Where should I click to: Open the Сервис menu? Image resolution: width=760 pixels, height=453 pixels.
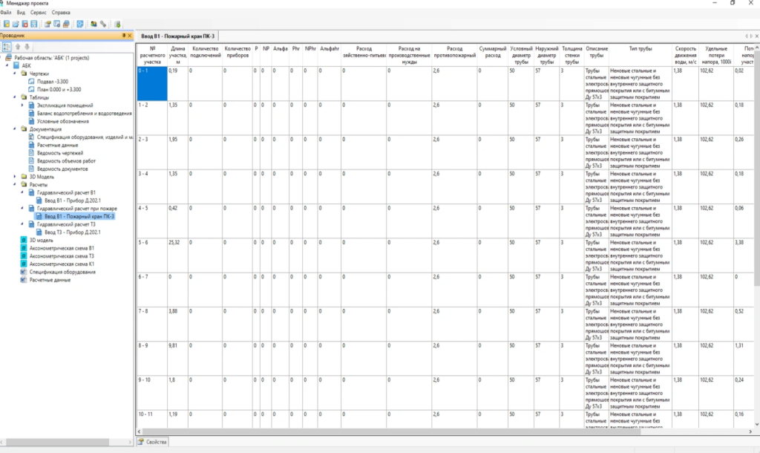coord(39,13)
